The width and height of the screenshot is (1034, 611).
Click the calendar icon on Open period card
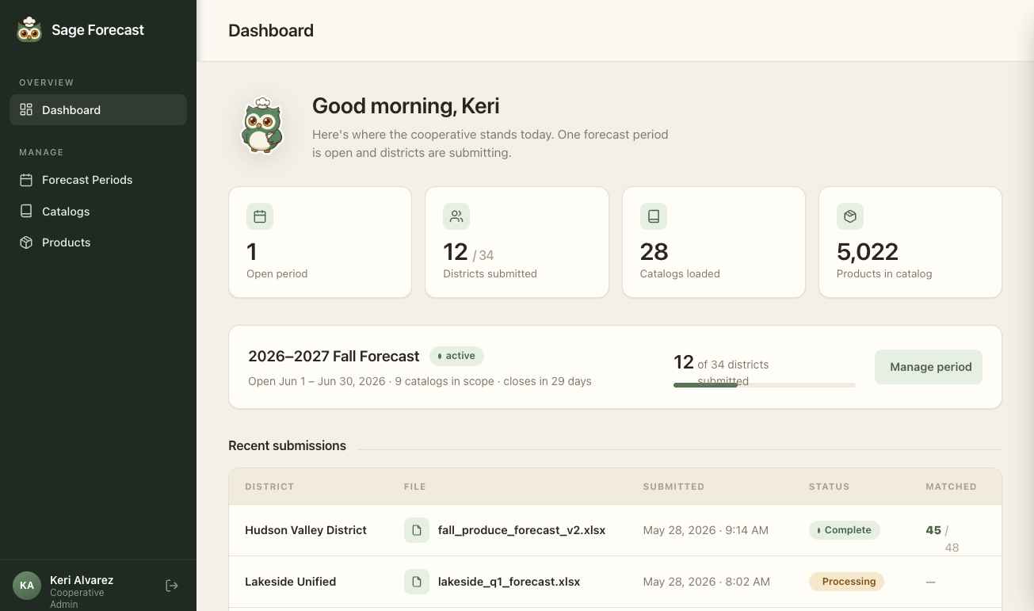(x=260, y=216)
